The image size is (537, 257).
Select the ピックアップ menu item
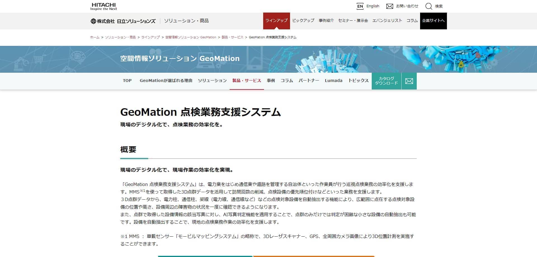coord(303,20)
